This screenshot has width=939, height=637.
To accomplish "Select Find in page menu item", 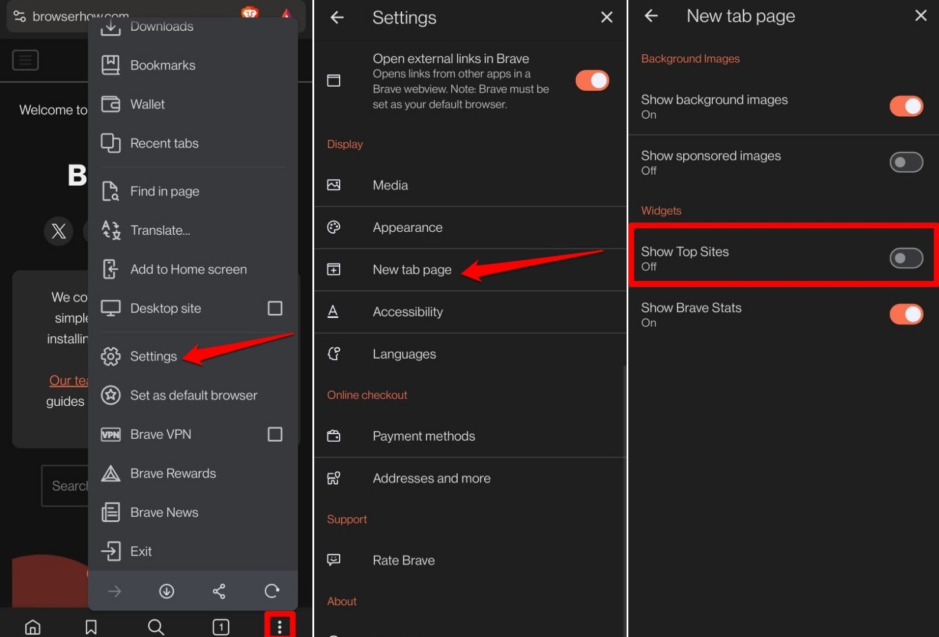I will pos(193,191).
